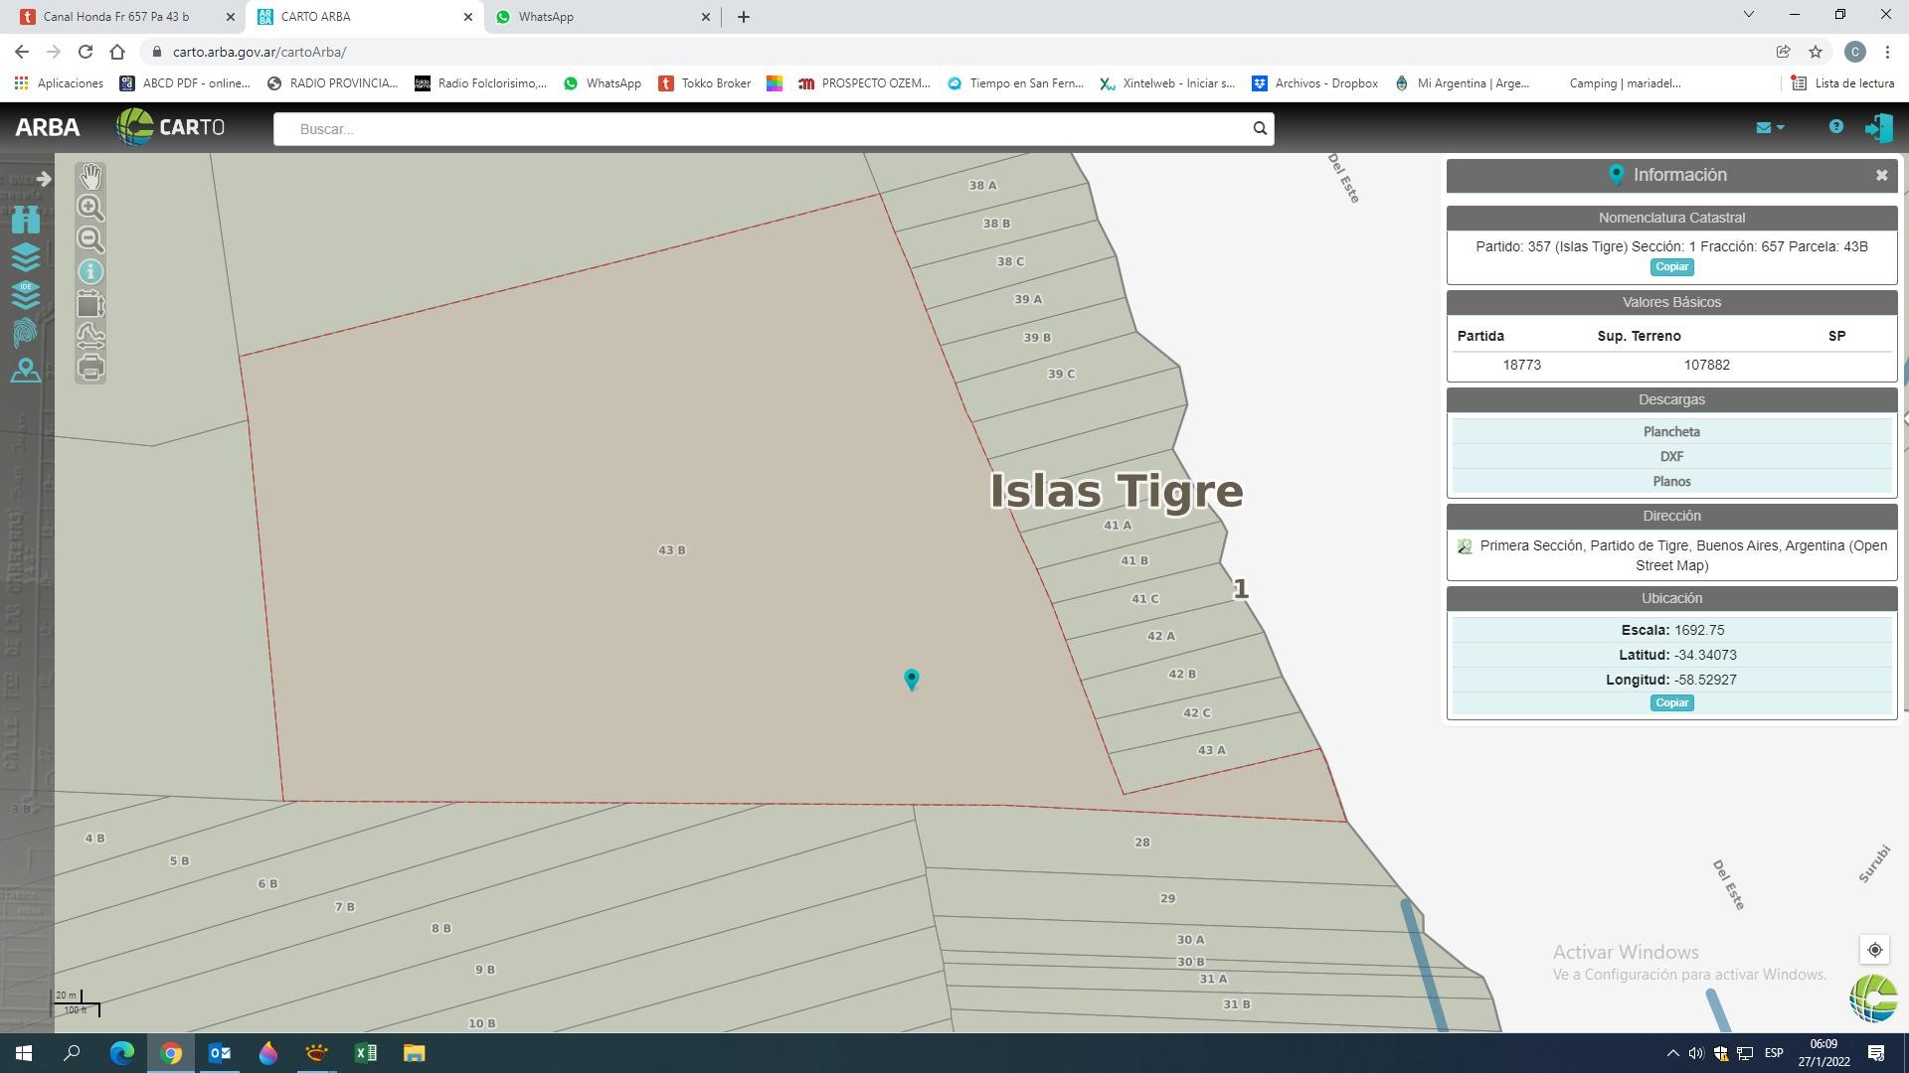Open Xintelweb bookmark
Image resolution: width=1909 pixels, height=1073 pixels.
1167,83
